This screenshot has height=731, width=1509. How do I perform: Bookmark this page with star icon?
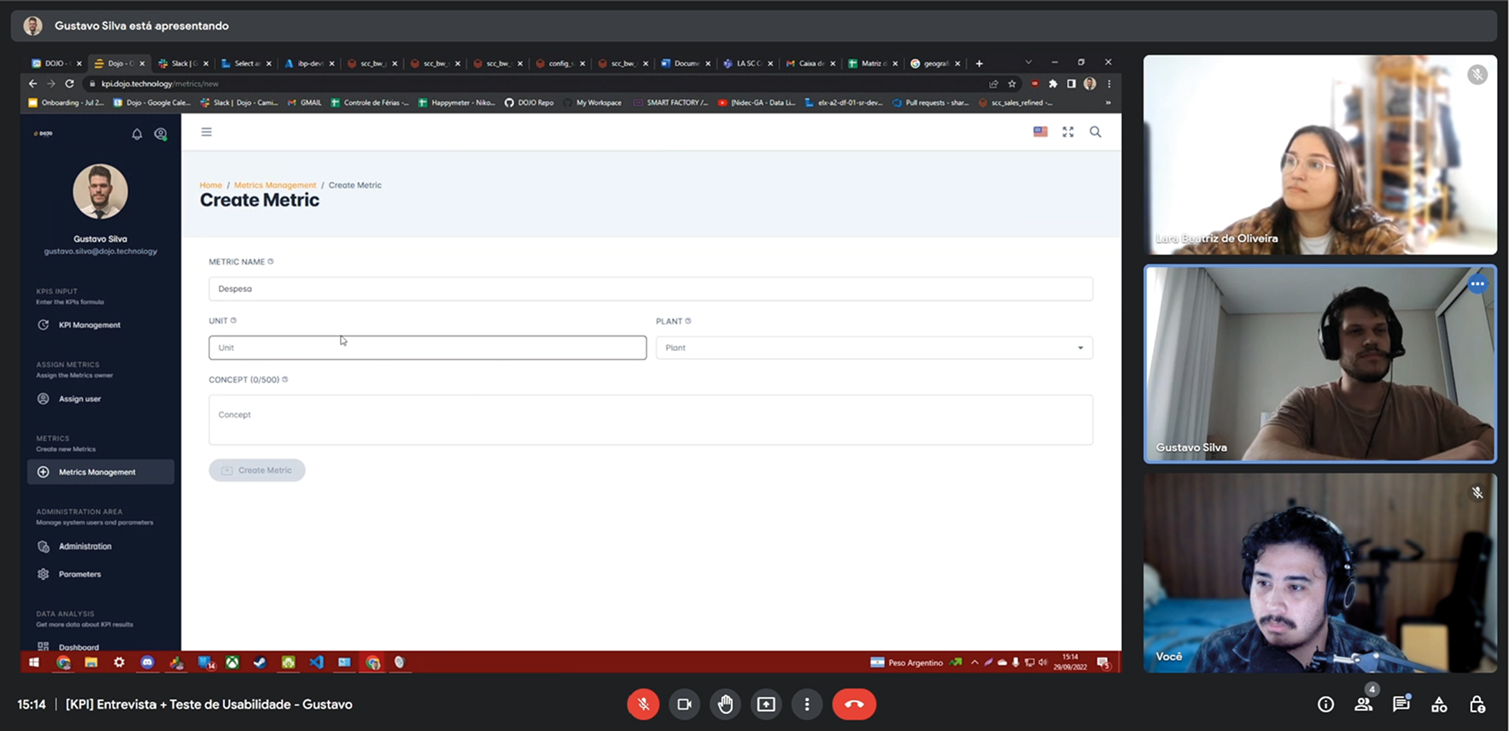pyautogui.click(x=1012, y=84)
